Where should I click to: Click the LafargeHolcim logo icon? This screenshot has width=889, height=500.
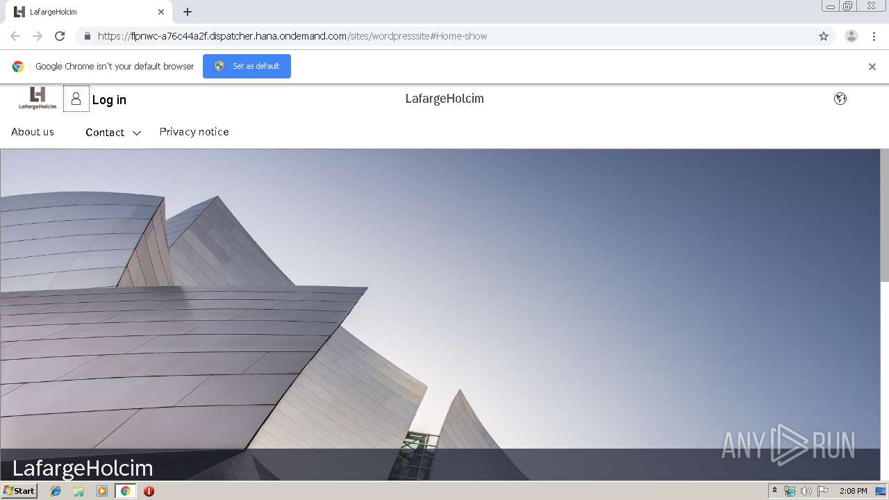click(38, 99)
